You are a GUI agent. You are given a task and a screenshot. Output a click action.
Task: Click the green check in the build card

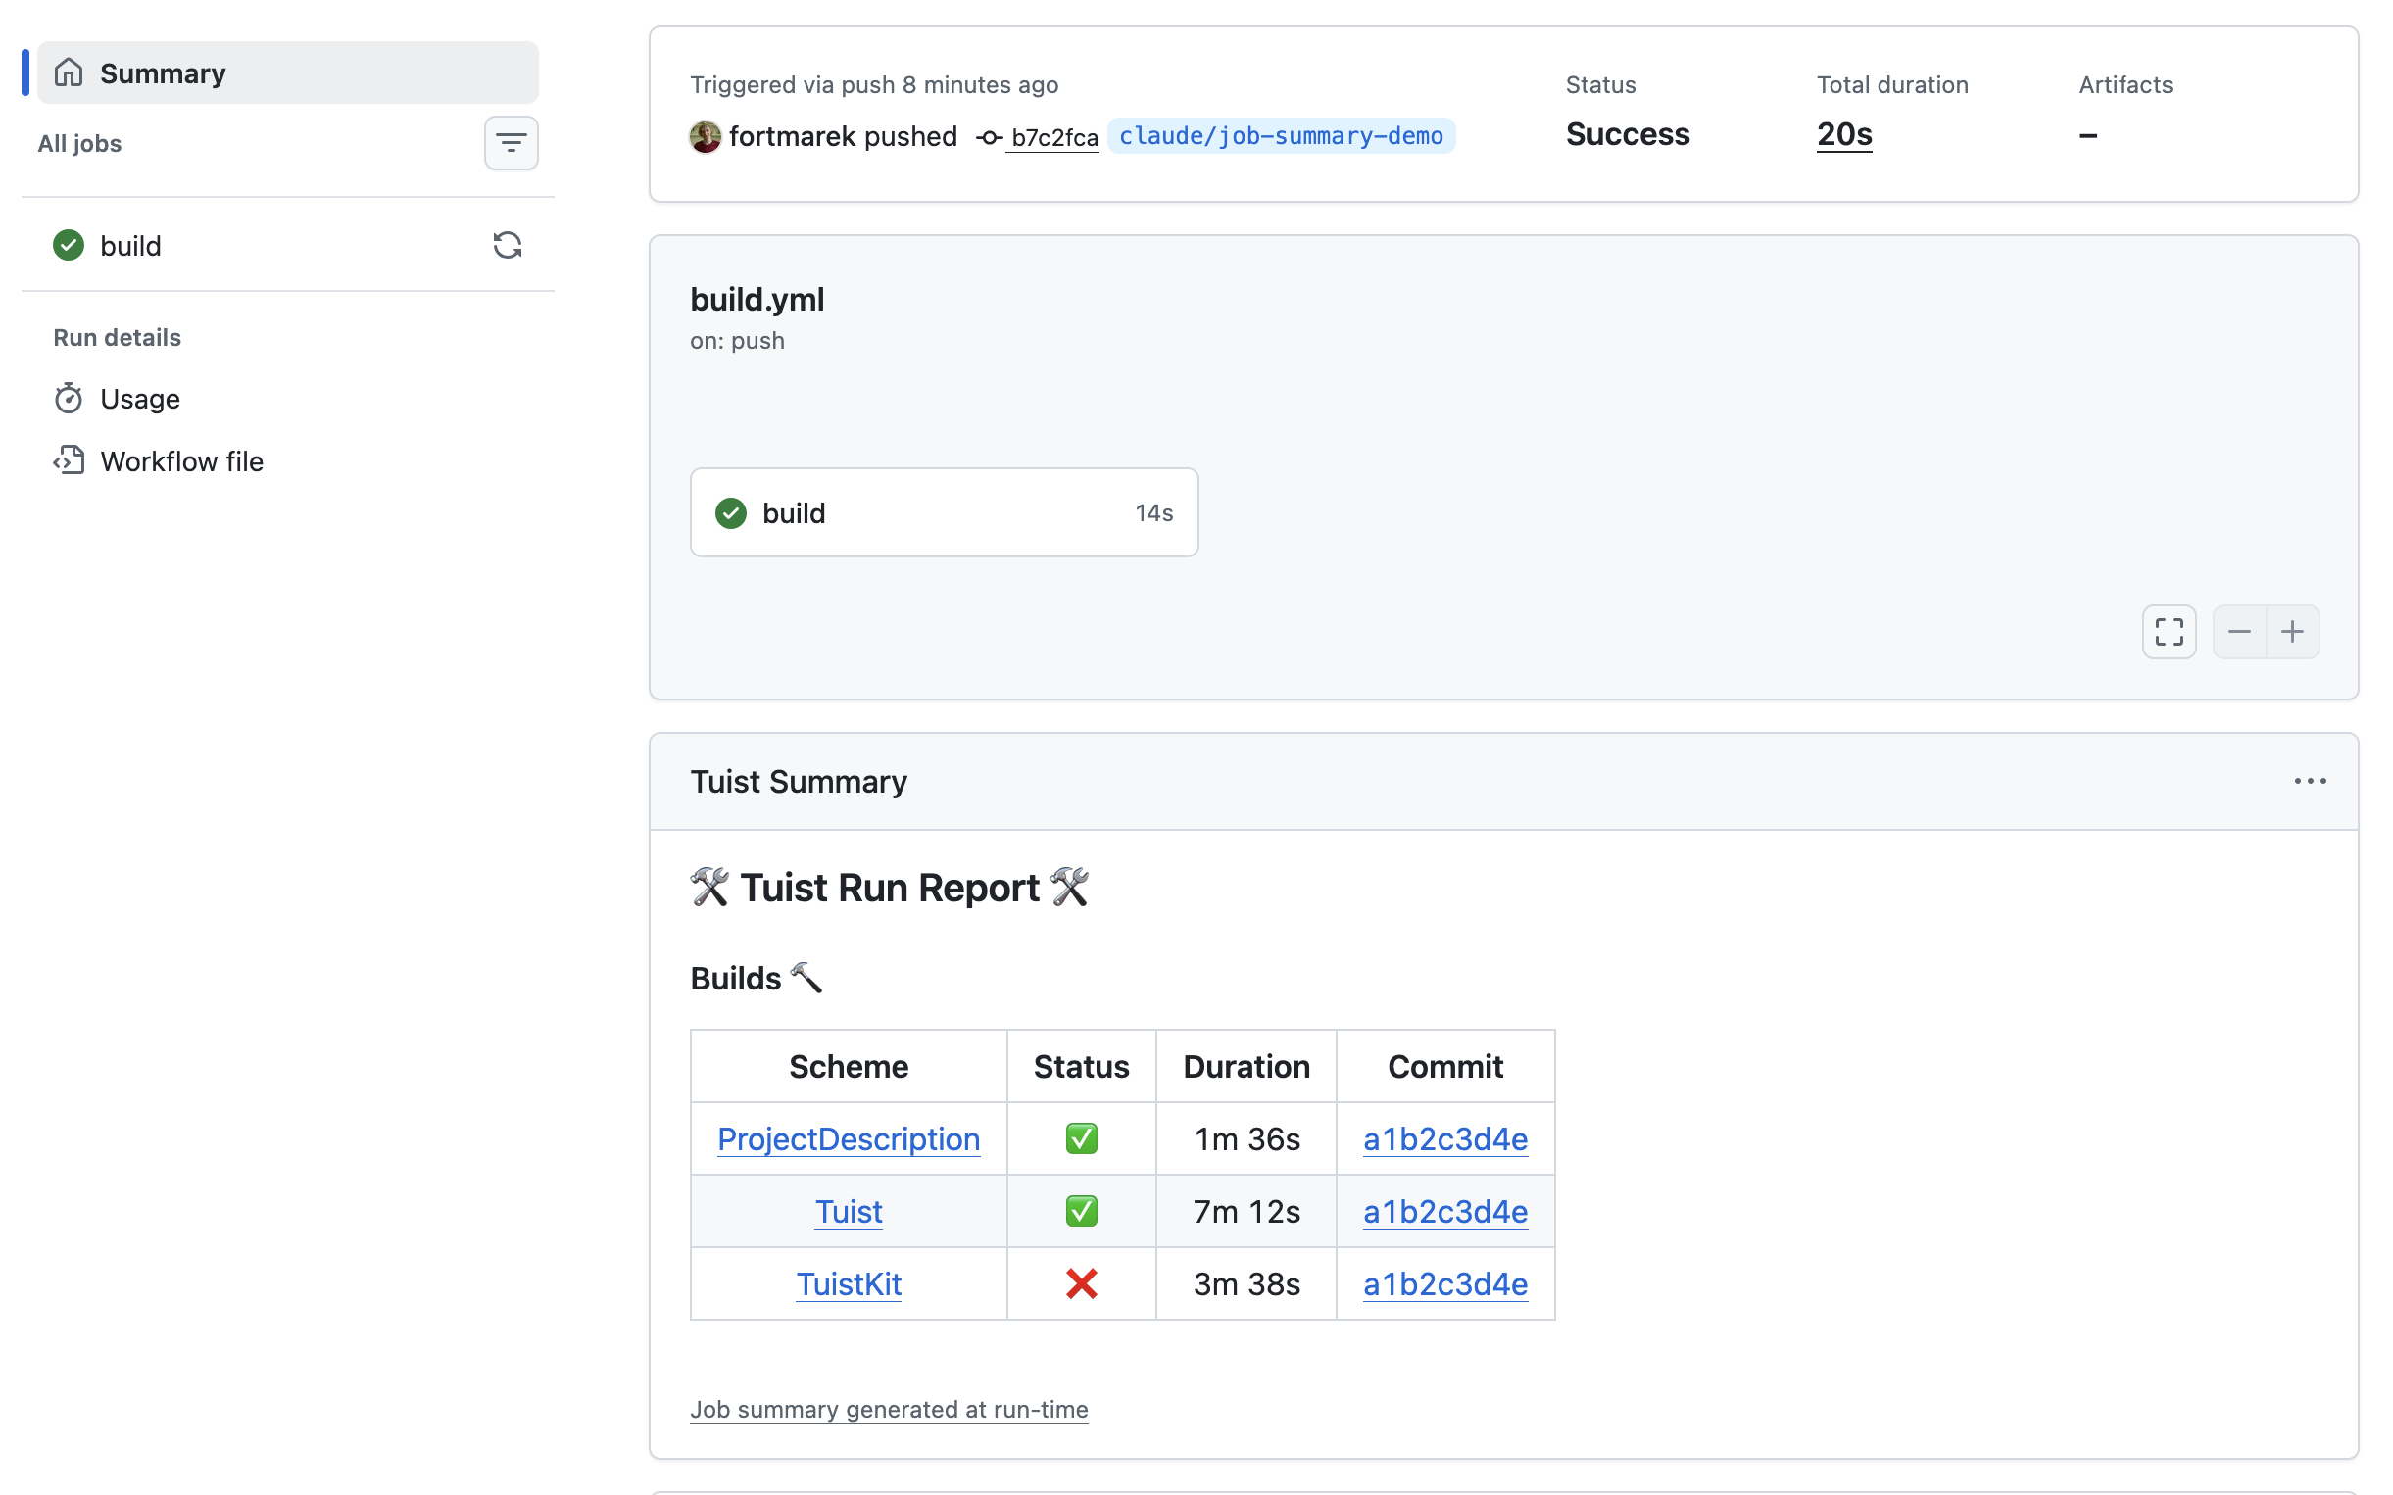click(731, 513)
